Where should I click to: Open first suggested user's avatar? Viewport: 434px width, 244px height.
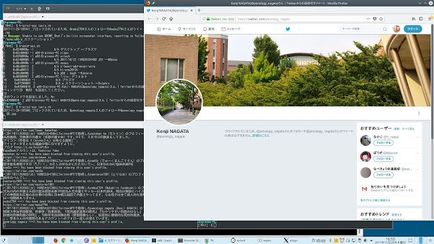[366, 140]
